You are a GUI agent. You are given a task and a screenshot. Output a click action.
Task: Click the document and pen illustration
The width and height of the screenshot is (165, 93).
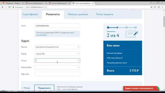132,34
